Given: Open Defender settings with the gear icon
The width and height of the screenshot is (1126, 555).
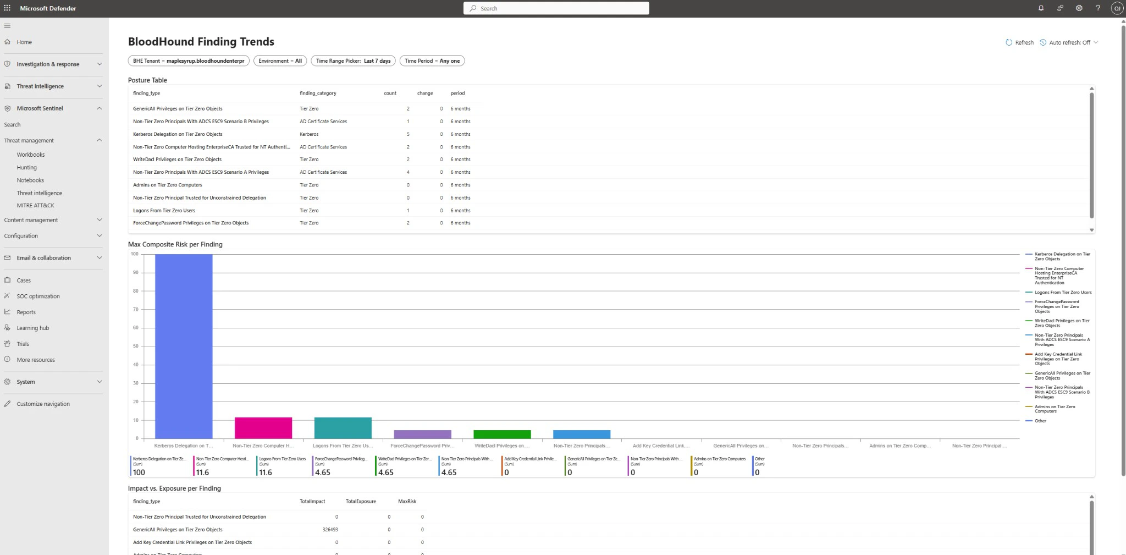Looking at the screenshot, I should (1079, 8).
